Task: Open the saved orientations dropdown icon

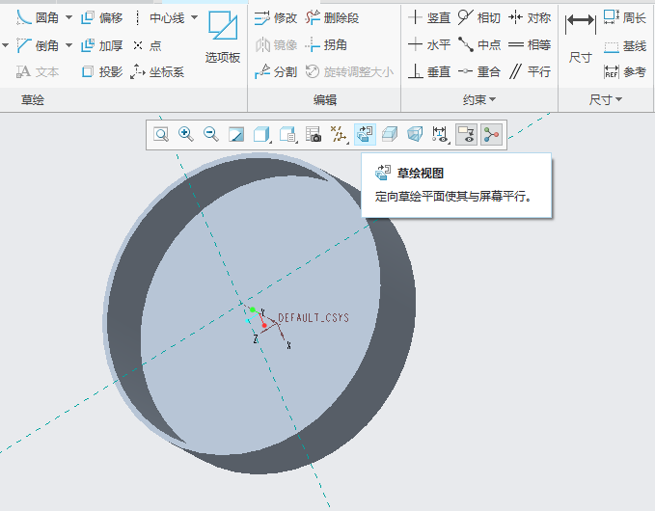Action: [x=287, y=134]
